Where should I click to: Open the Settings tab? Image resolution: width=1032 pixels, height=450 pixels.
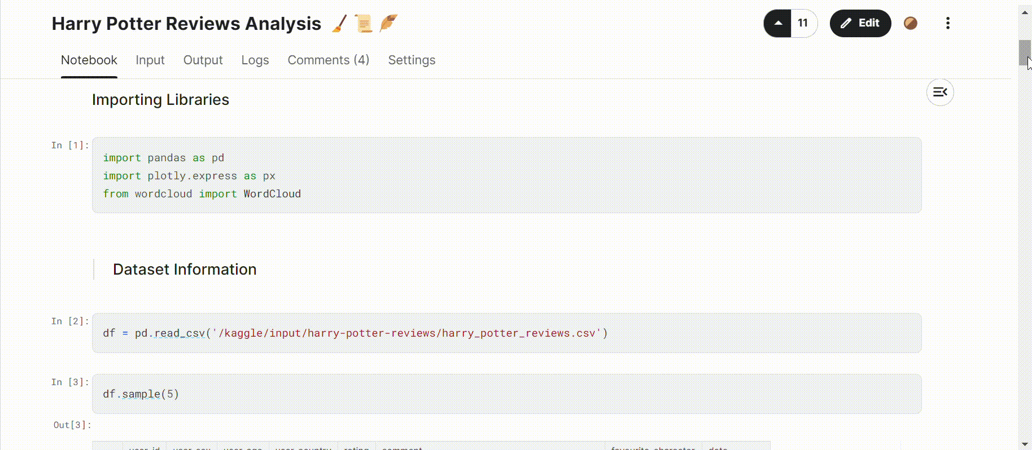pyautogui.click(x=412, y=60)
